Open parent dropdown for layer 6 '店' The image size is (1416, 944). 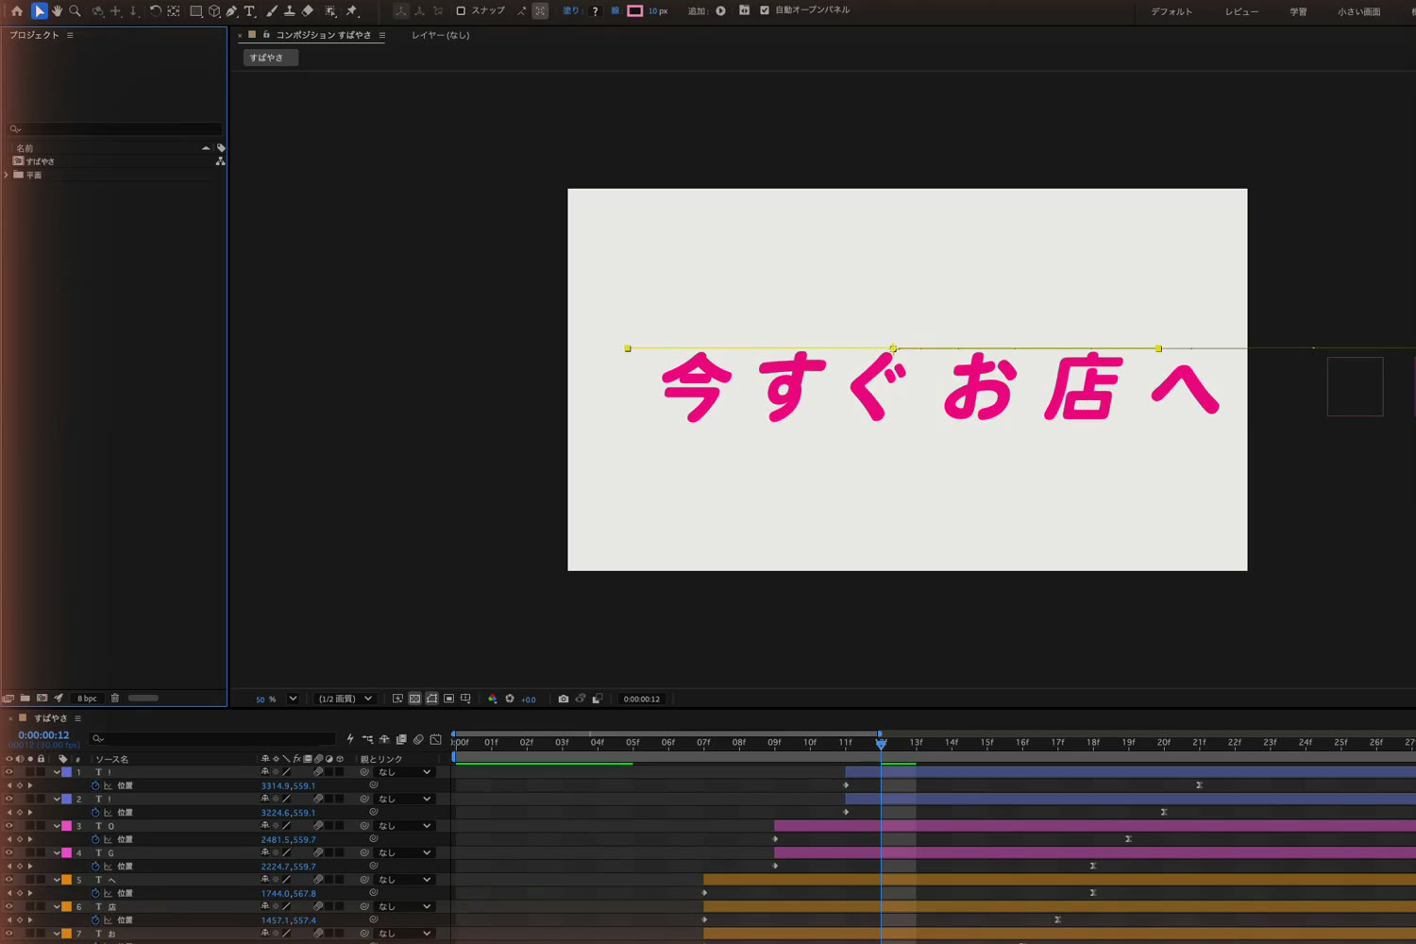(x=404, y=906)
